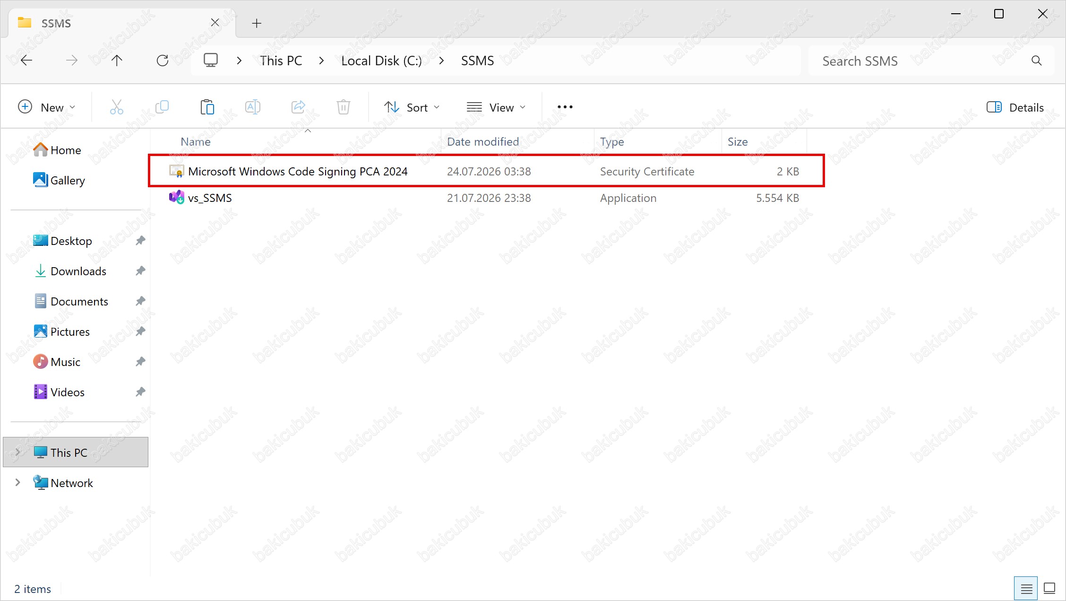Click the 5.554 KB size cell
Image resolution: width=1066 pixels, height=601 pixels.
777,198
